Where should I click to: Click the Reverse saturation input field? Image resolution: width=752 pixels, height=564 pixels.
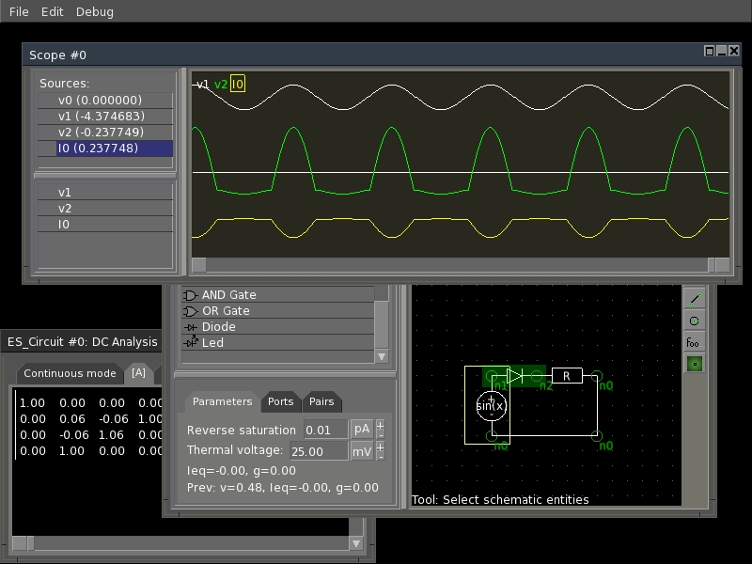pos(324,430)
